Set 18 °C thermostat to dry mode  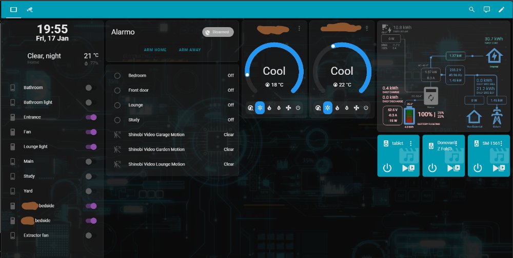tap(279, 108)
